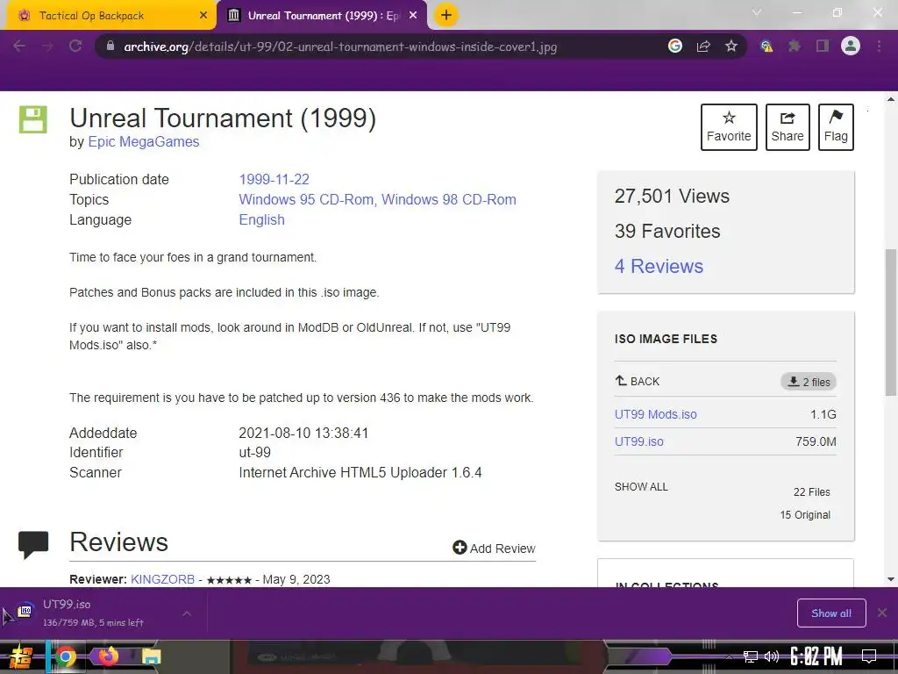Image resolution: width=898 pixels, height=674 pixels.
Task: Open Chrome three-dot menu
Action: (x=879, y=46)
